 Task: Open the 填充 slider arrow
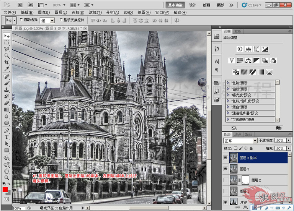[x=289, y=148]
